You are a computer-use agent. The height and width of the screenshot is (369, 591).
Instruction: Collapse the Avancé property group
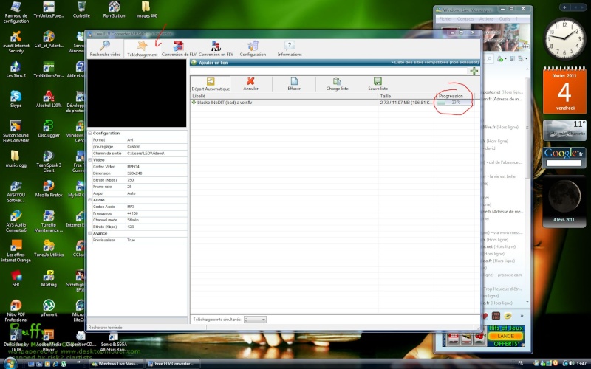pyautogui.click(x=90, y=233)
